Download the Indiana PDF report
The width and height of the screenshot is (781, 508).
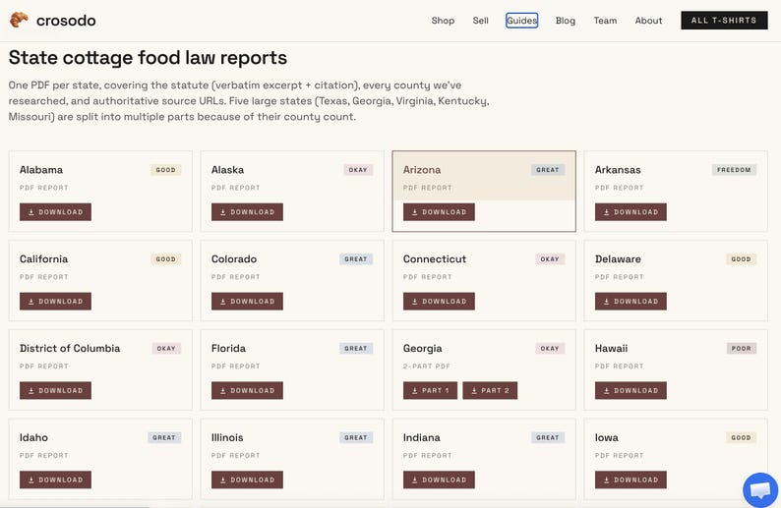(x=439, y=480)
